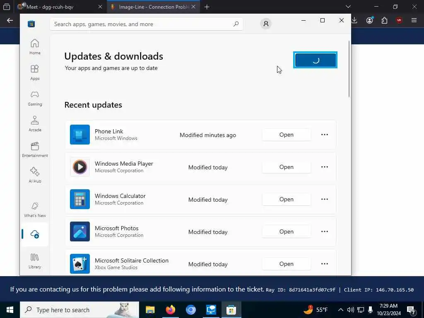This screenshot has height=318, width=424.
Task: Select Entertainment in Store sidebar
Action: [35, 150]
